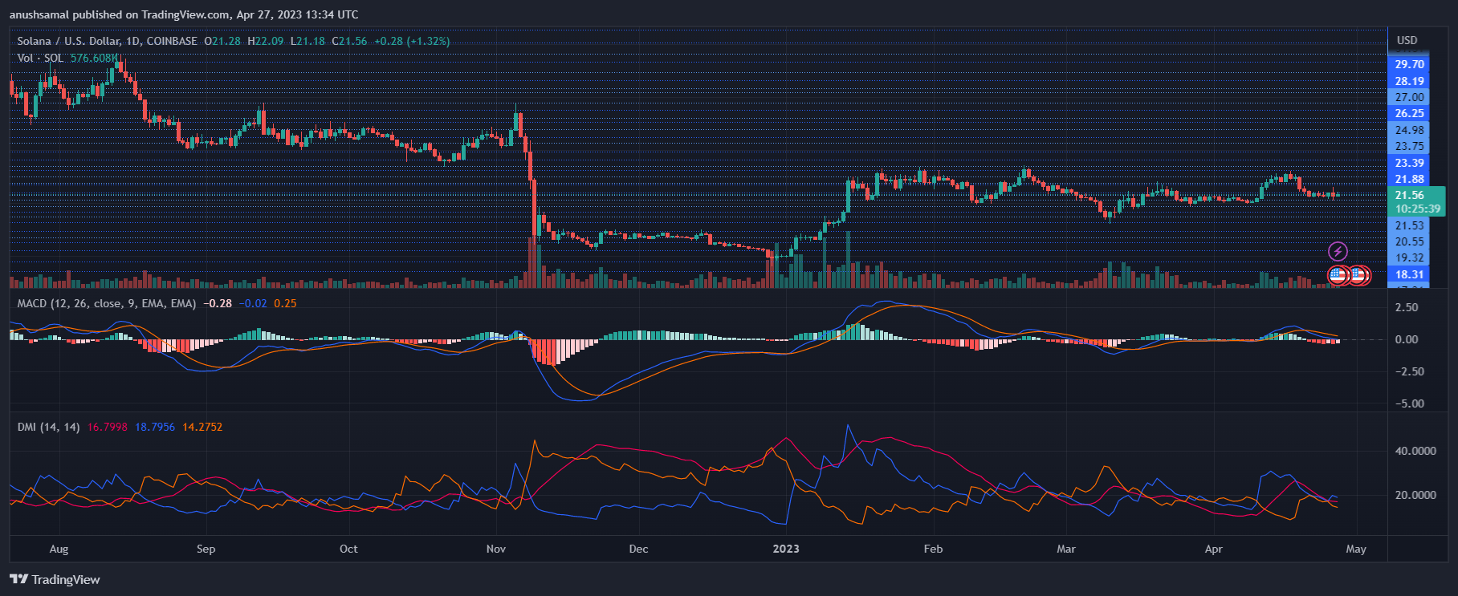Click the DMI value 16.7998 in the legend

pyautogui.click(x=107, y=427)
